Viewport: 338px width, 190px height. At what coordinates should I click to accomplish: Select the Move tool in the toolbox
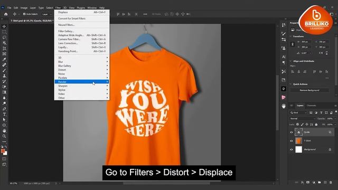coord(4,26)
